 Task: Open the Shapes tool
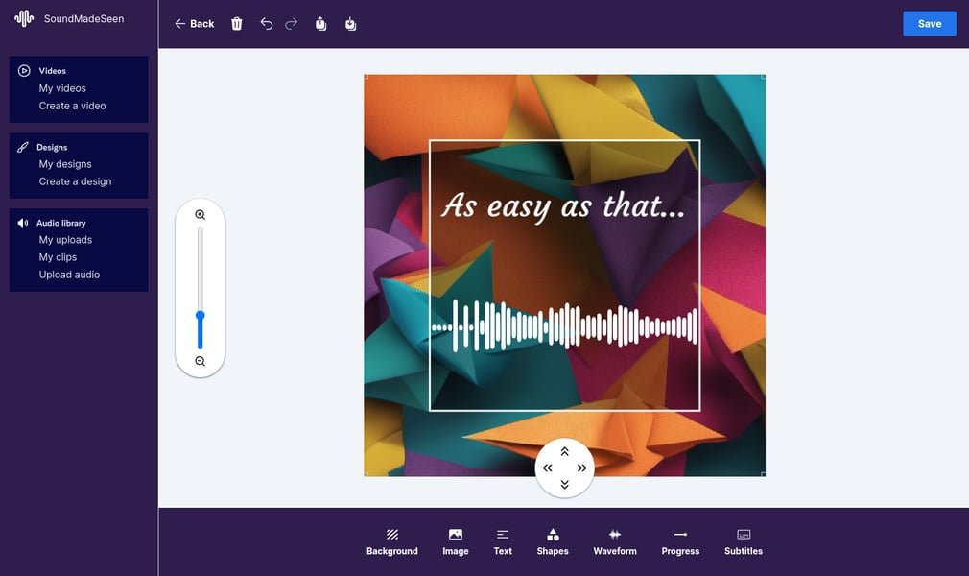click(553, 542)
